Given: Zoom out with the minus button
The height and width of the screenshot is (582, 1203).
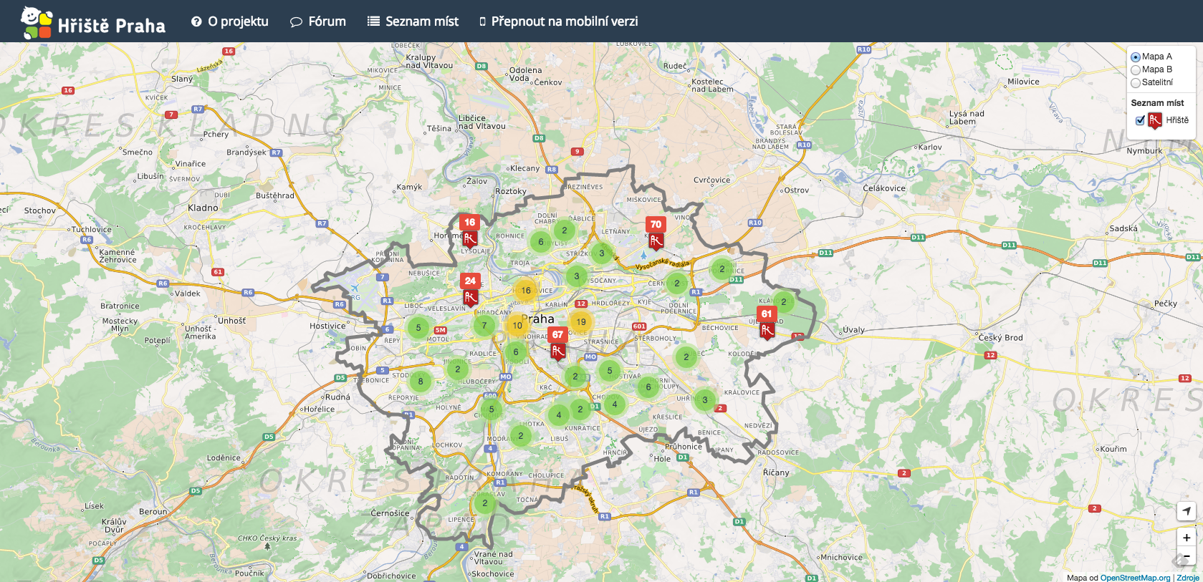Looking at the screenshot, I should [1187, 556].
